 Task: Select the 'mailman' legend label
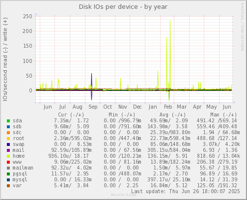click(x=23, y=168)
